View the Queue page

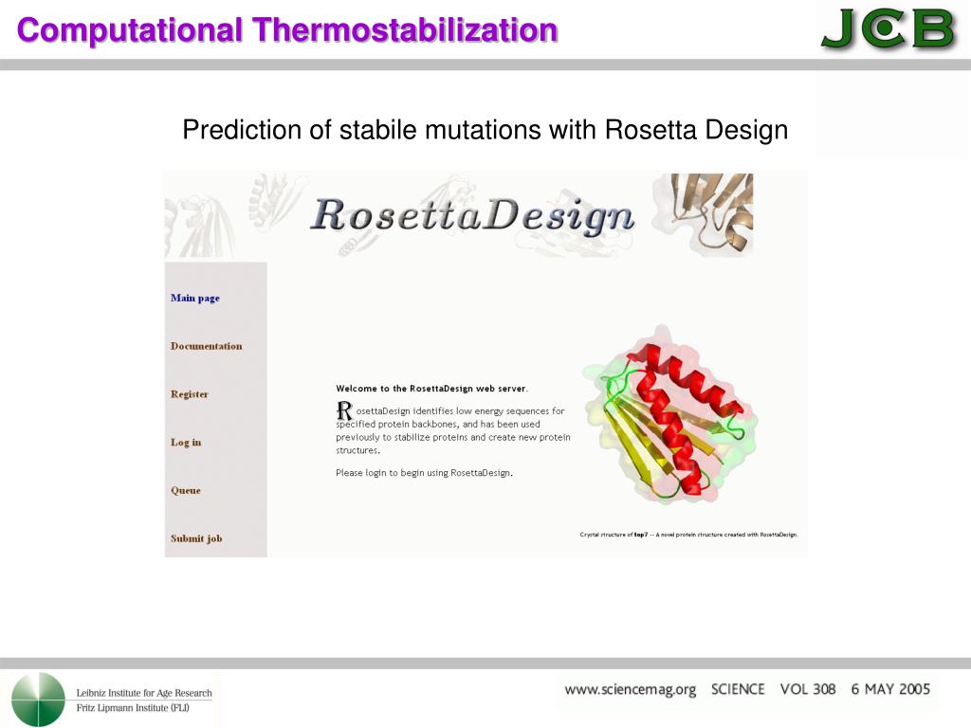point(186,490)
